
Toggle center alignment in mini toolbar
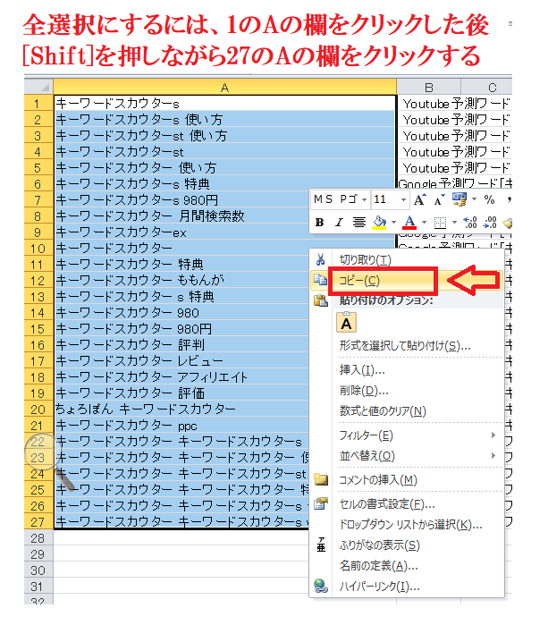358,223
